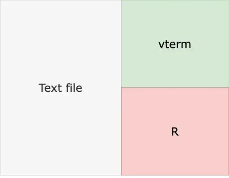Click empty pink space above the R label

point(175,107)
